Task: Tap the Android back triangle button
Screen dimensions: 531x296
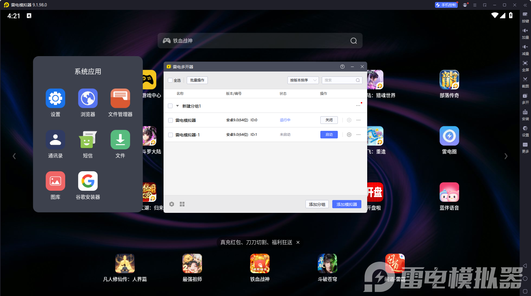Action: (525, 266)
